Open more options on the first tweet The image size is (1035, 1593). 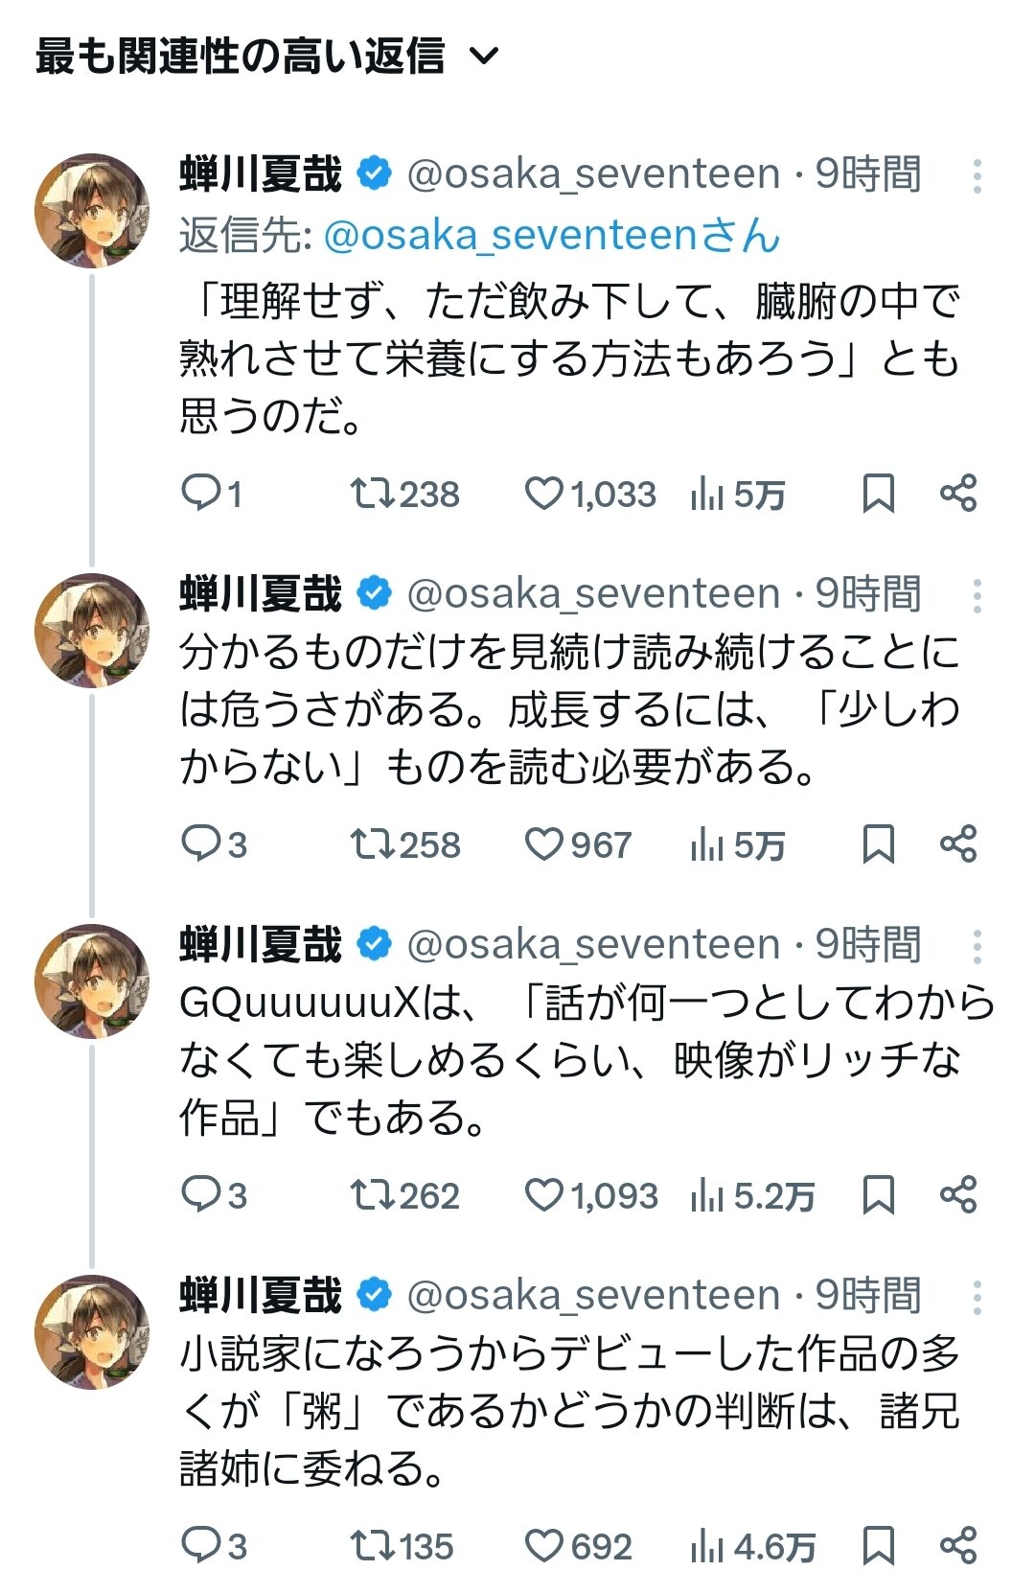coord(977,176)
